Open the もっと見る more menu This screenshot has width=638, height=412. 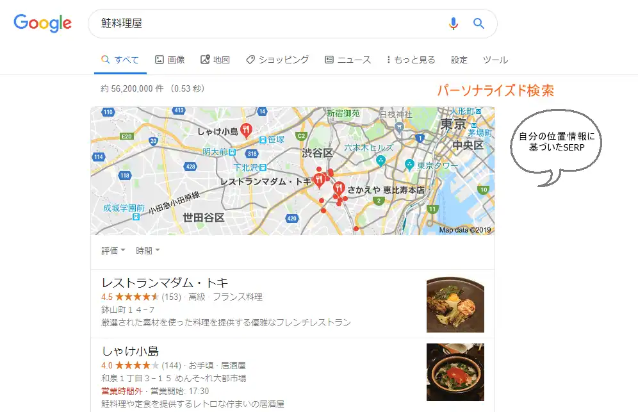point(411,60)
